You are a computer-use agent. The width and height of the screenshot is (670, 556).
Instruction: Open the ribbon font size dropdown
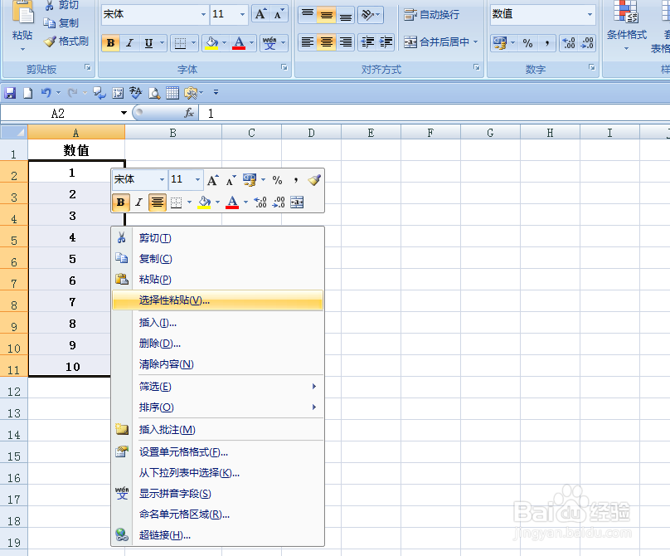242,14
